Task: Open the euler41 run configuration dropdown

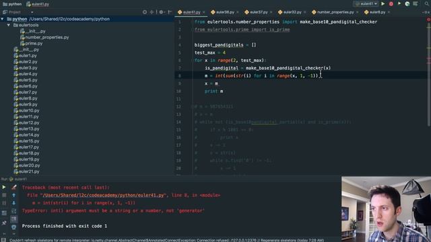Action: coord(366,4)
